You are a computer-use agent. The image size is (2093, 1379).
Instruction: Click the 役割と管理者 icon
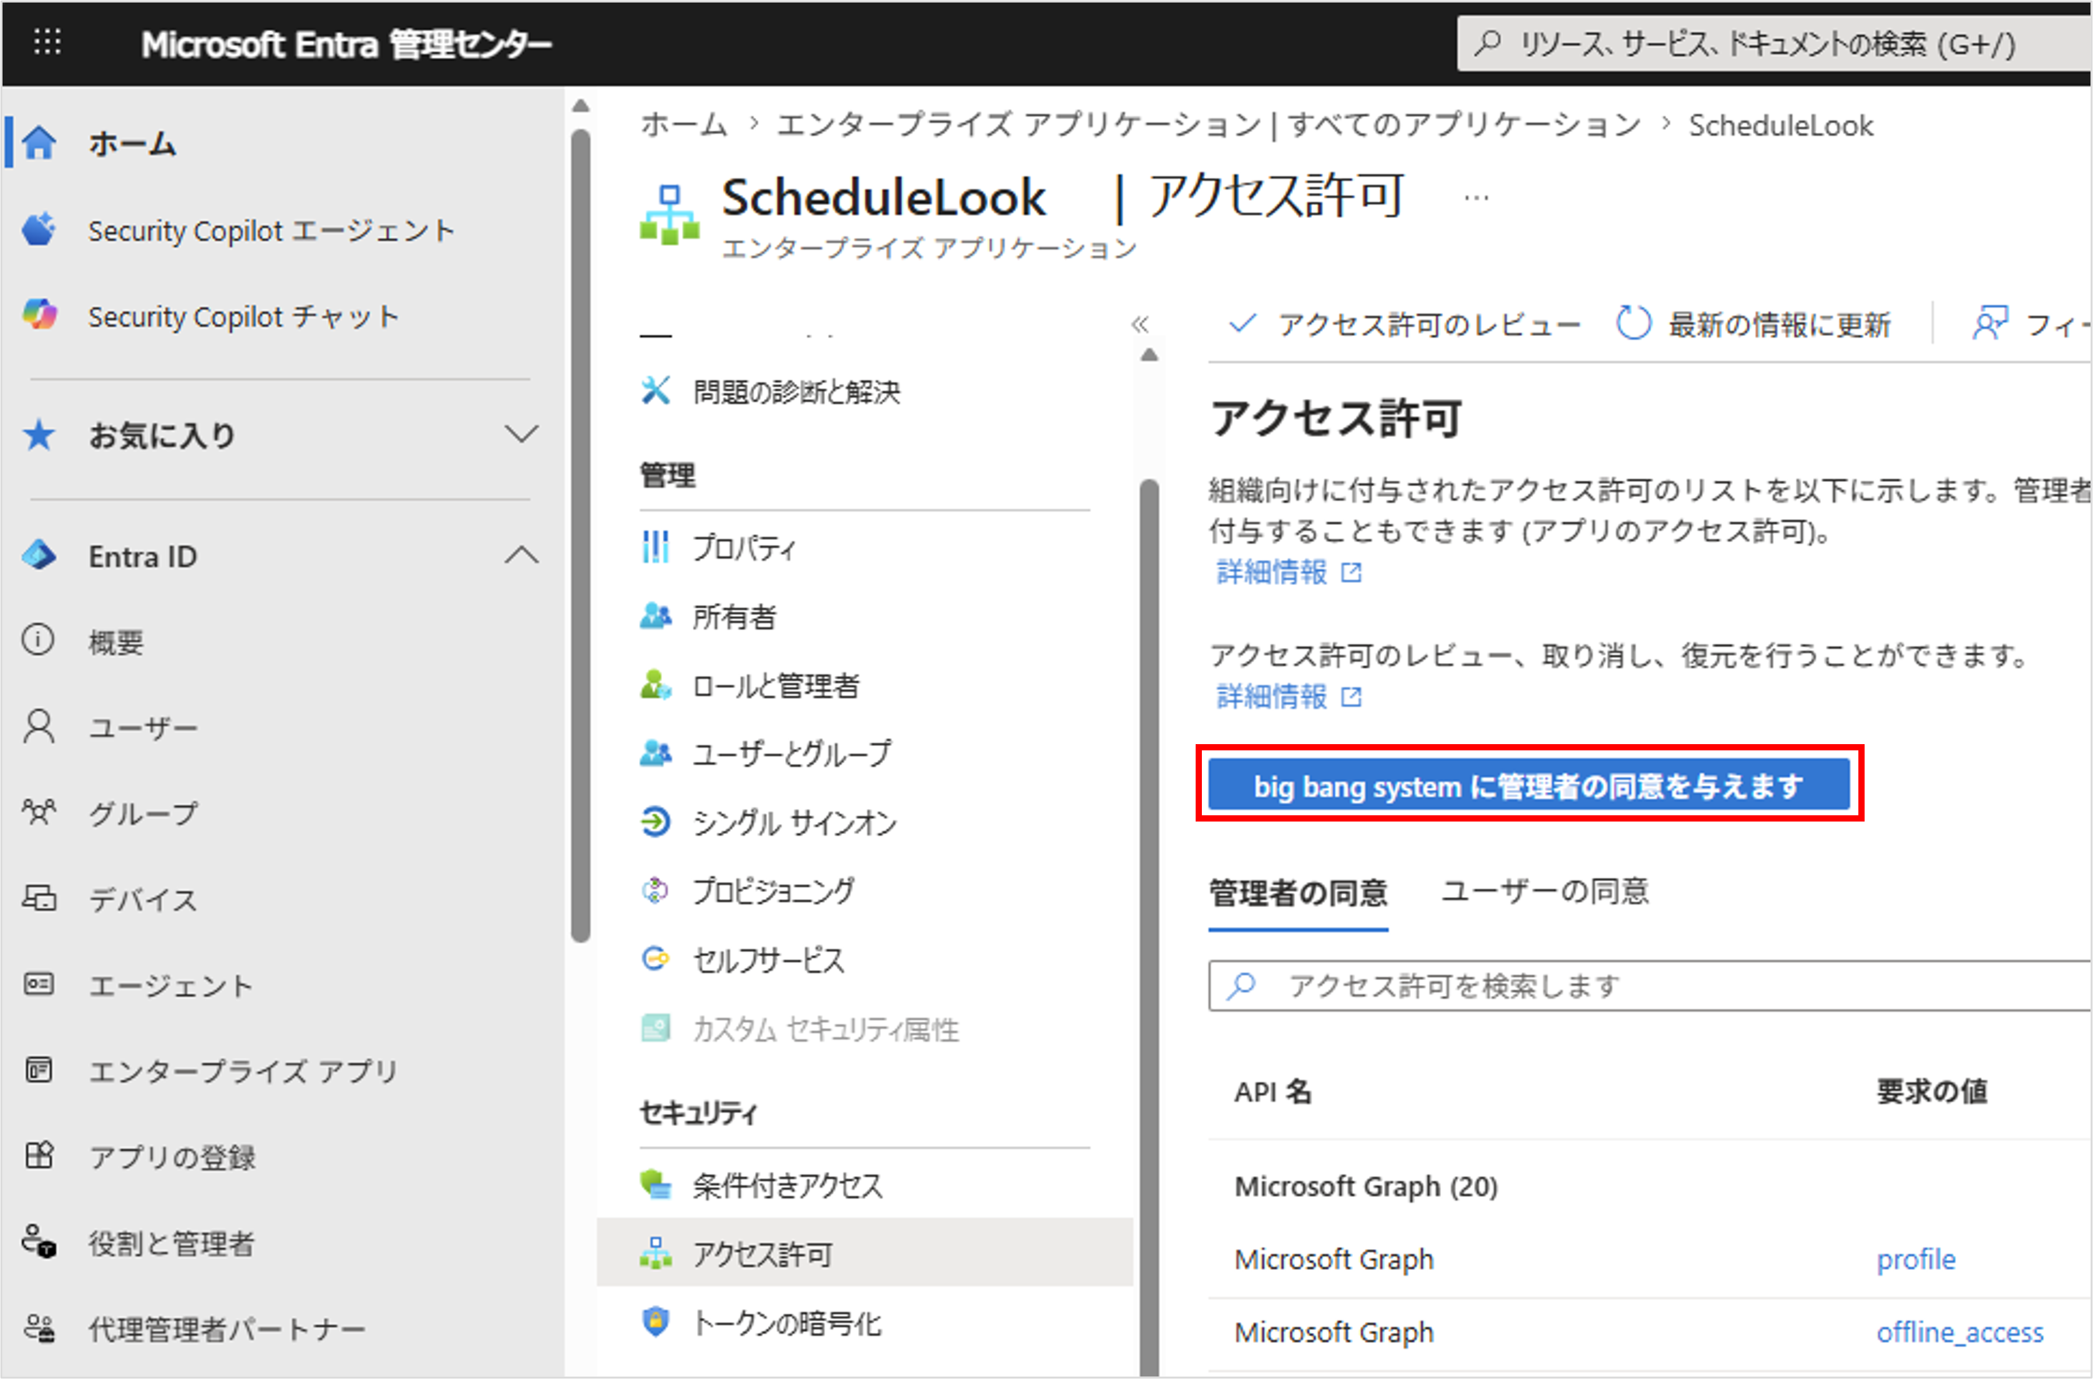(x=39, y=1241)
